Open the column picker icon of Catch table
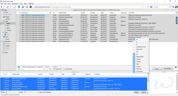 coord(148,74)
